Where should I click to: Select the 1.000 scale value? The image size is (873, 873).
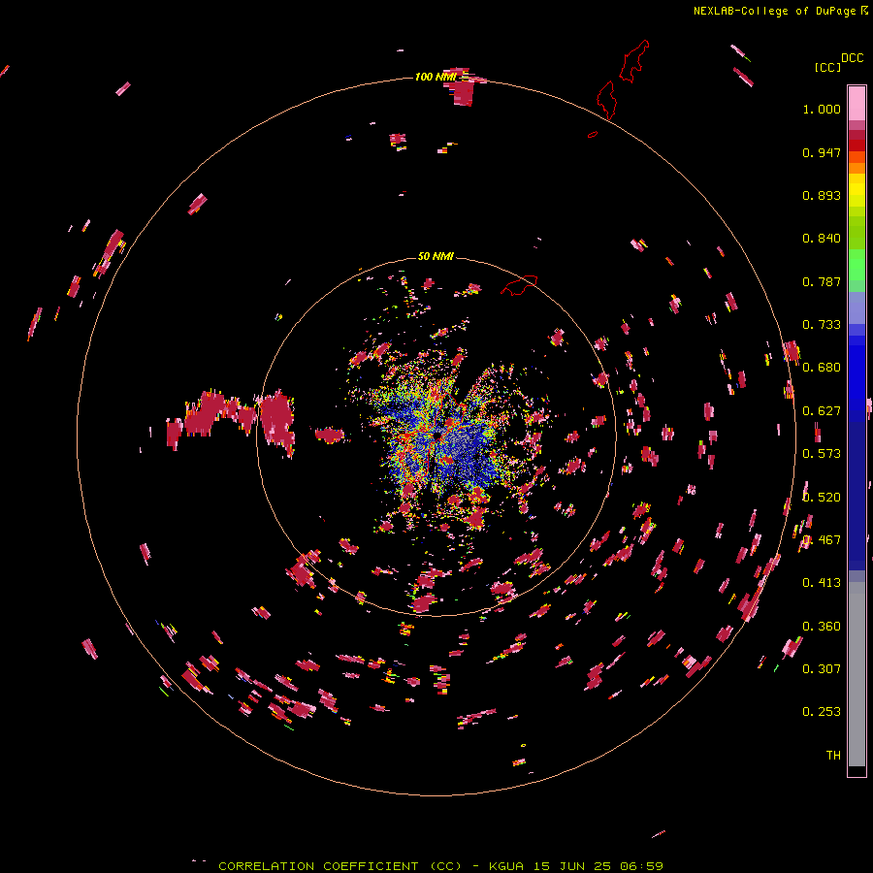[x=822, y=109]
